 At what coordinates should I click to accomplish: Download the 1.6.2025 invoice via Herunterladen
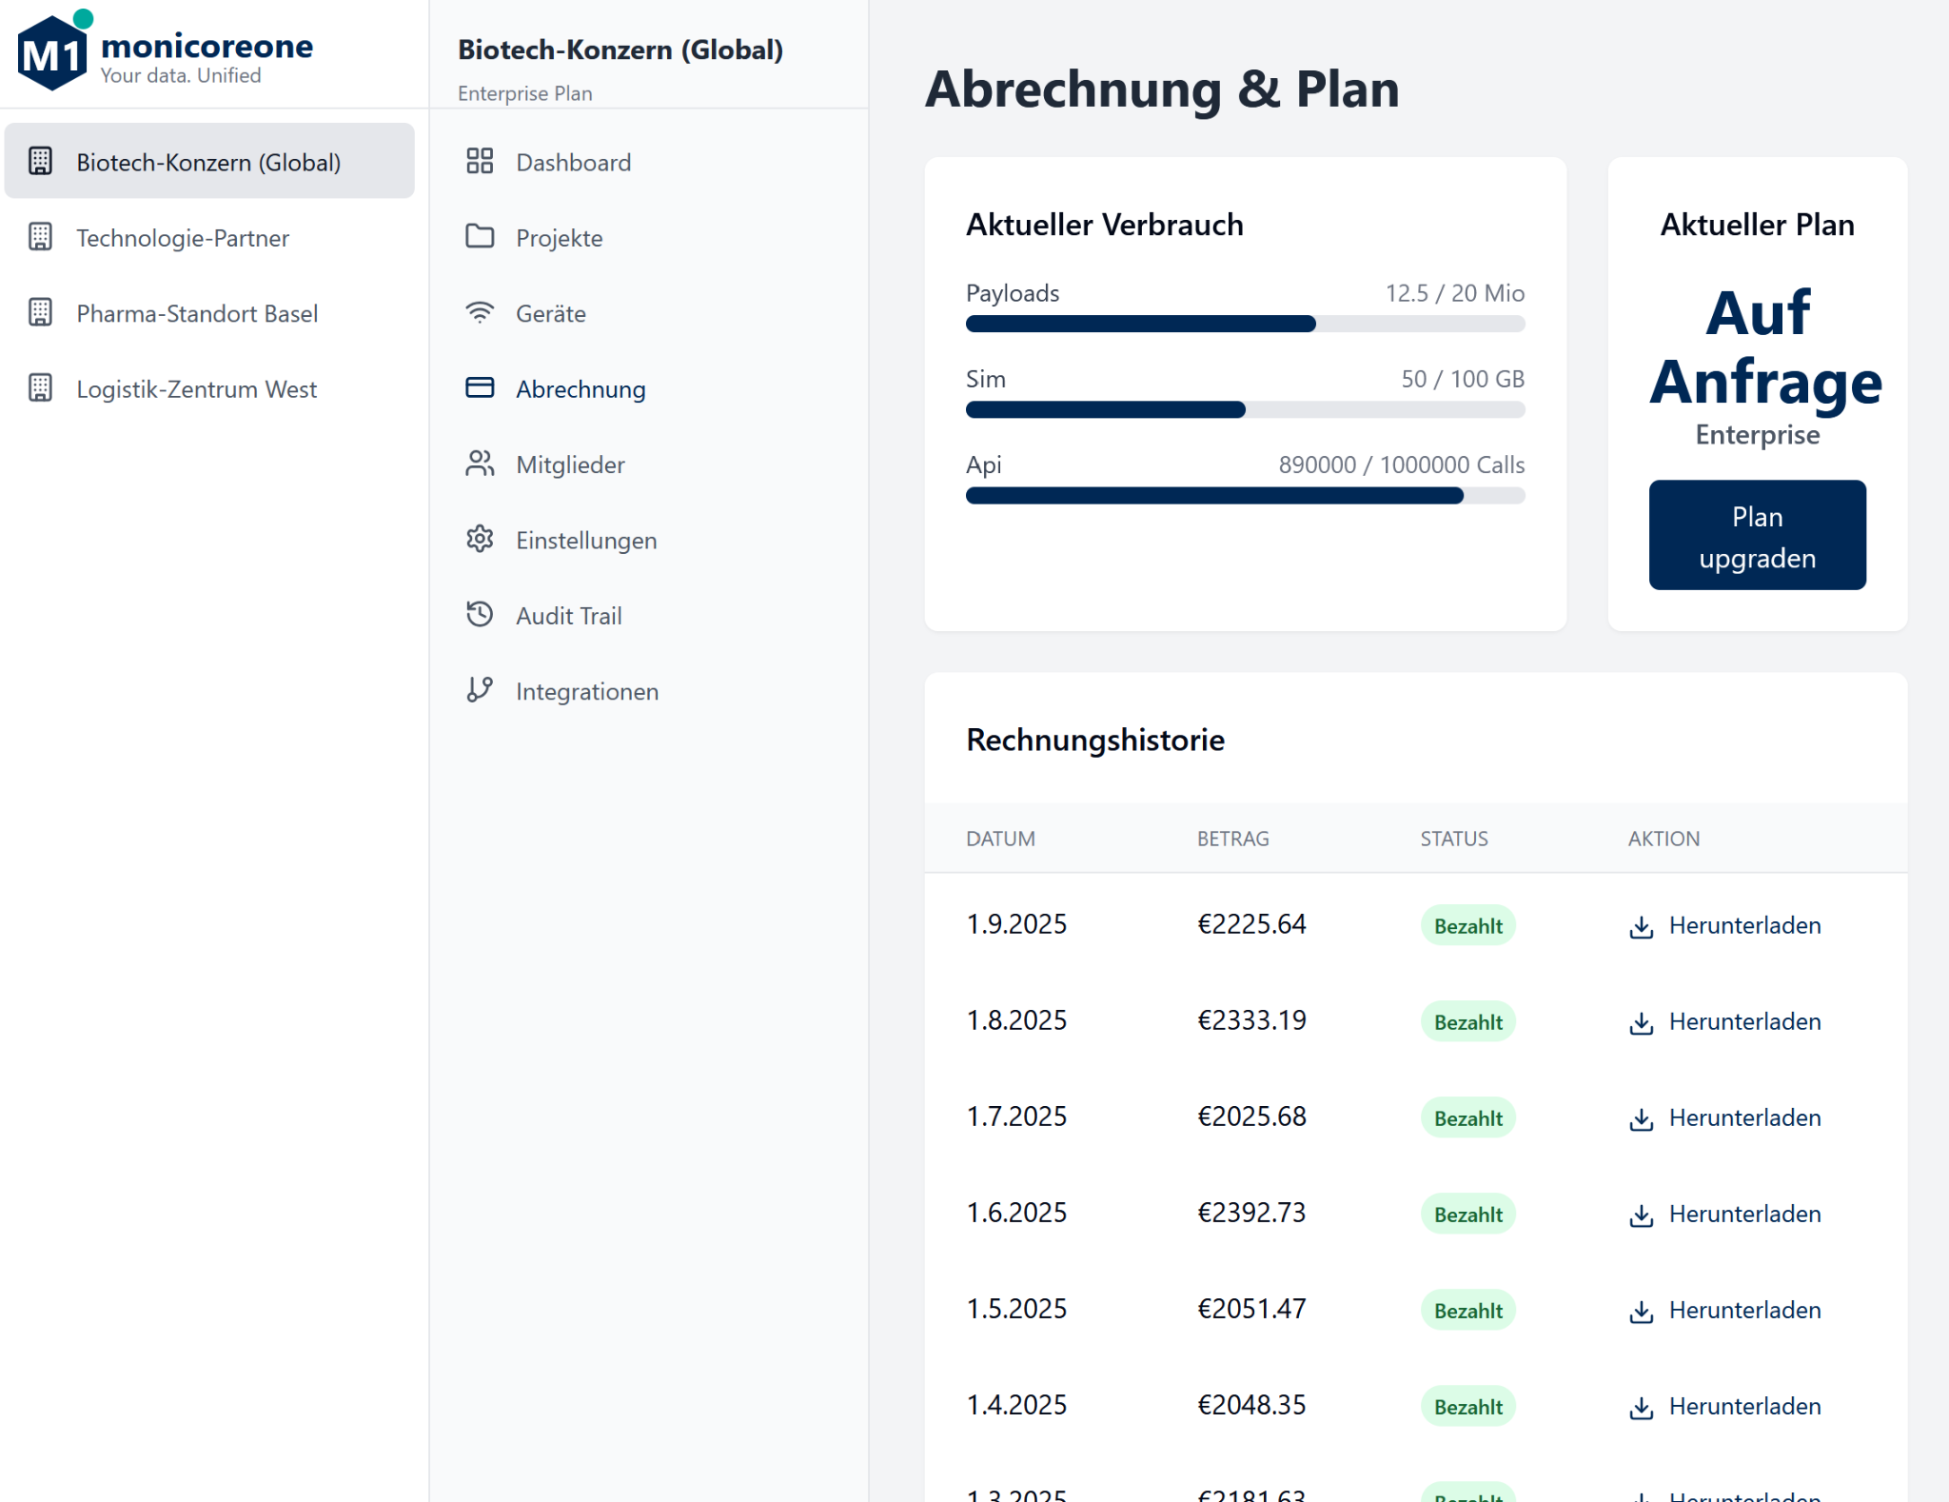pos(1743,1214)
